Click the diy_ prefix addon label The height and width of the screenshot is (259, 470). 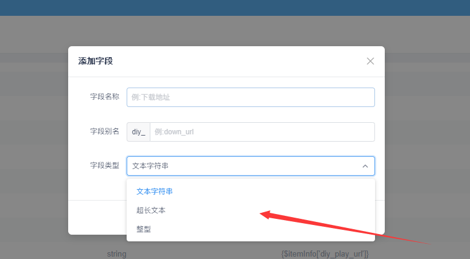point(138,132)
